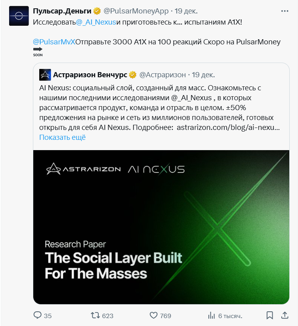The height and width of the screenshot is (326, 298).
Task: Click the Пульсар.Деньги verified badge
Action: pyautogui.click(x=97, y=11)
